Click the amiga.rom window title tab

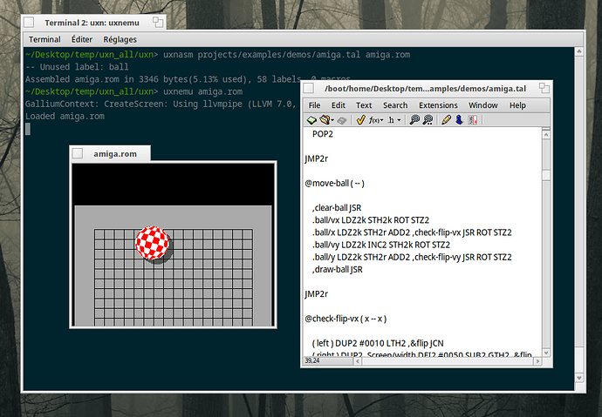[110, 153]
